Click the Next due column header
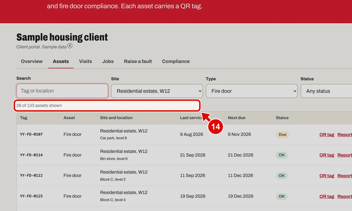The image size is (352, 211). pyautogui.click(x=237, y=118)
